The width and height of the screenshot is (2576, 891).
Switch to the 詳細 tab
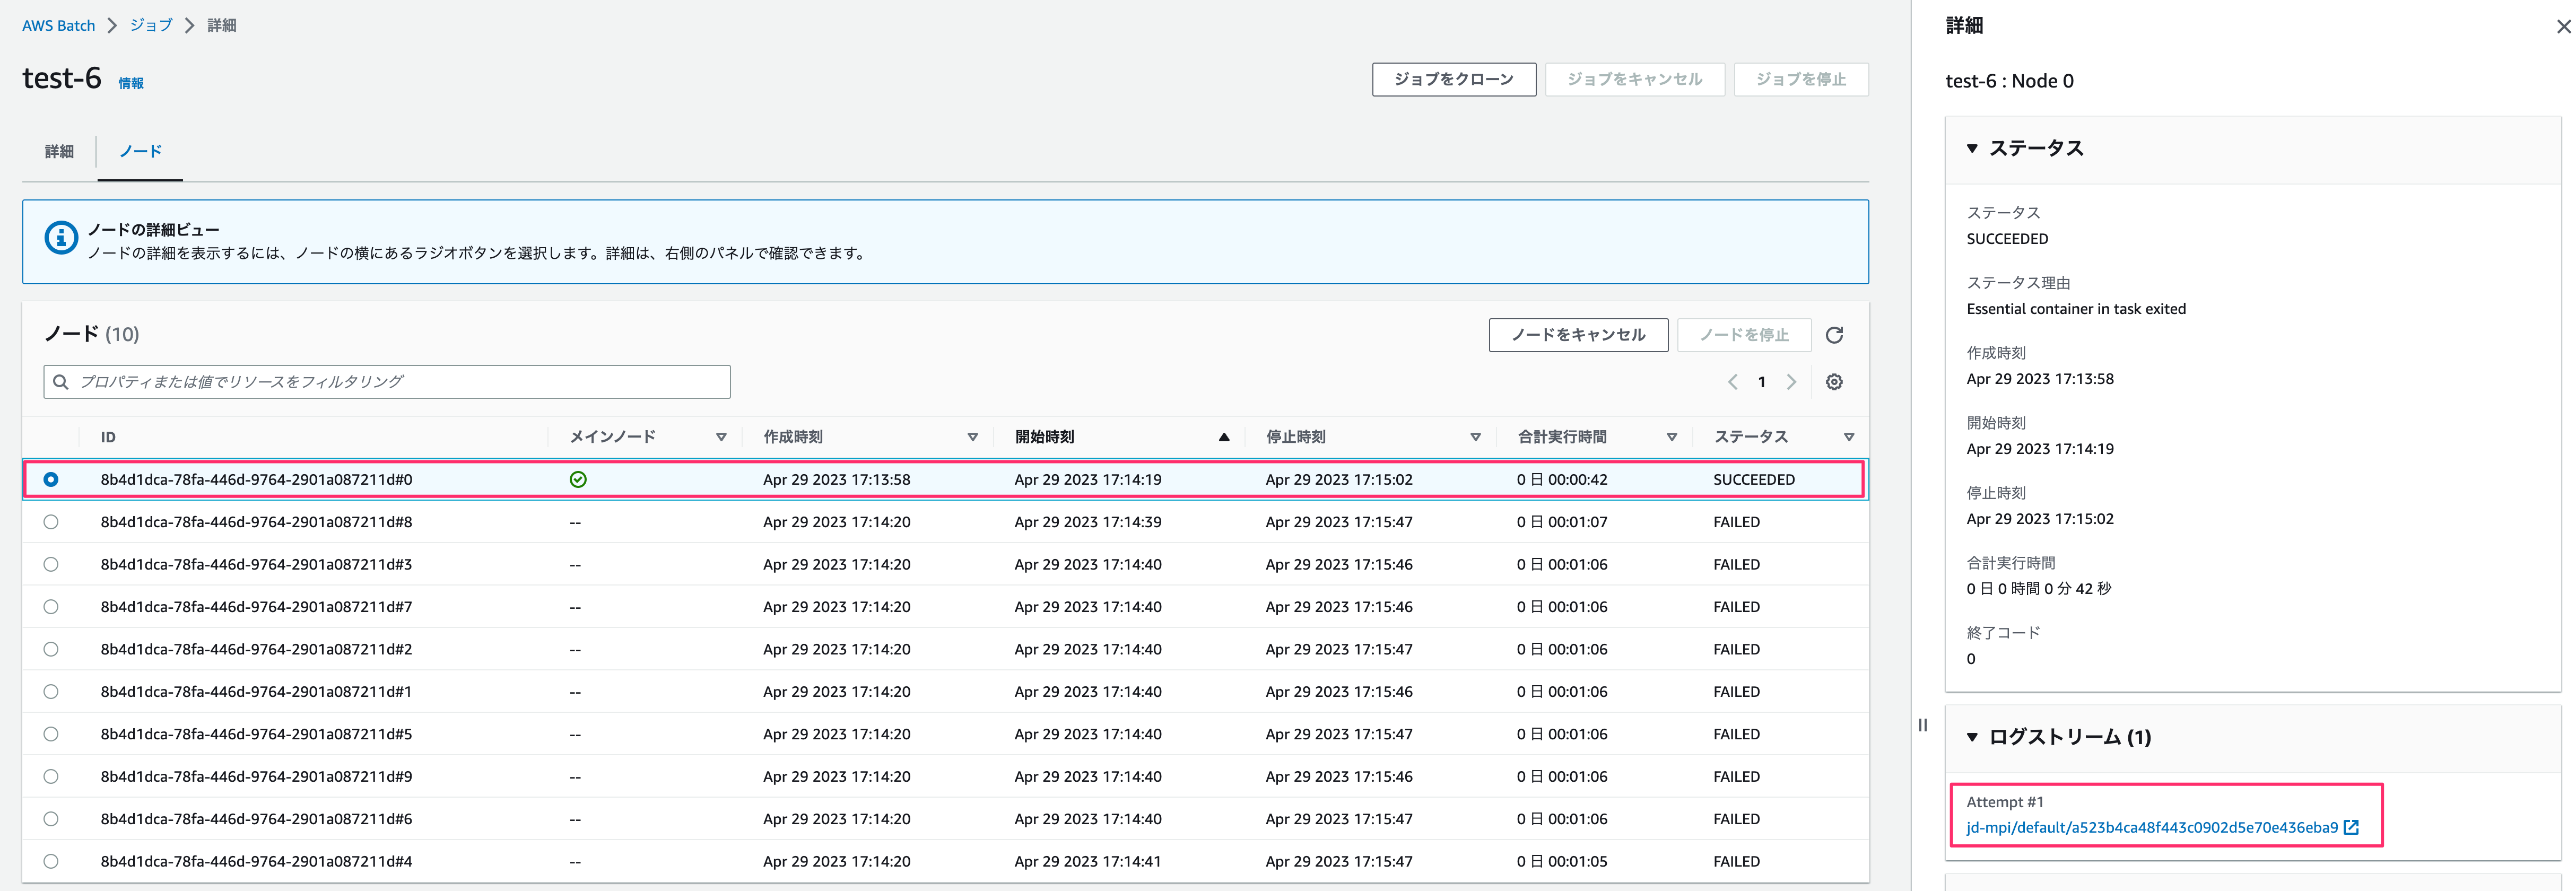point(59,152)
